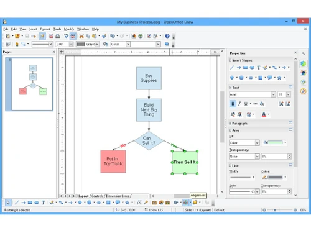Screen dimensions: 311x233
Task: Open the area Transparency None dropdown
Action: 257,157
